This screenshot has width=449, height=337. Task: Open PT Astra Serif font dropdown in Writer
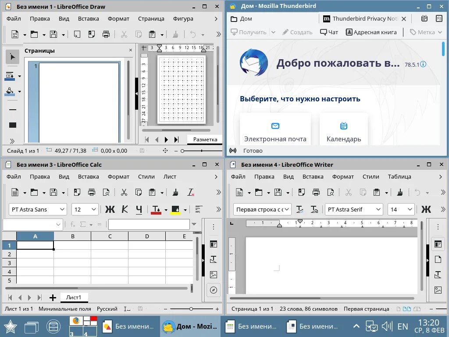(x=378, y=209)
